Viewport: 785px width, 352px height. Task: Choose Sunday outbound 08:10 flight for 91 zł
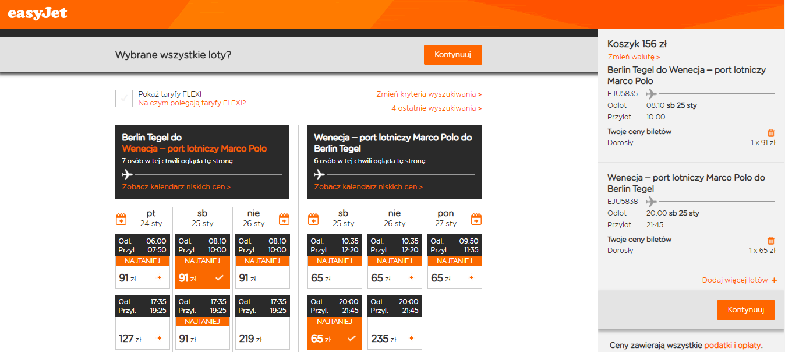click(263, 262)
